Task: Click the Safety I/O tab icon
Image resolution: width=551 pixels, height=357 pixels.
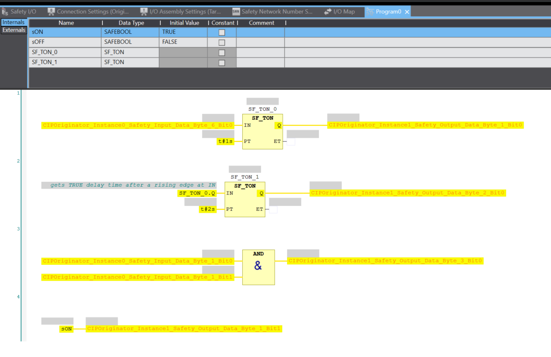Action: tap(5, 12)
